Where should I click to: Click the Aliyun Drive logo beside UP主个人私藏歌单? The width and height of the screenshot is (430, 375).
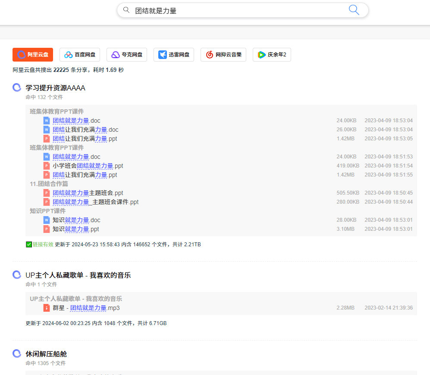pos(16,275)
